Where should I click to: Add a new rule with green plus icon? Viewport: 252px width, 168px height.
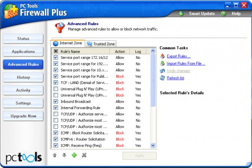[x=74, y=155]
